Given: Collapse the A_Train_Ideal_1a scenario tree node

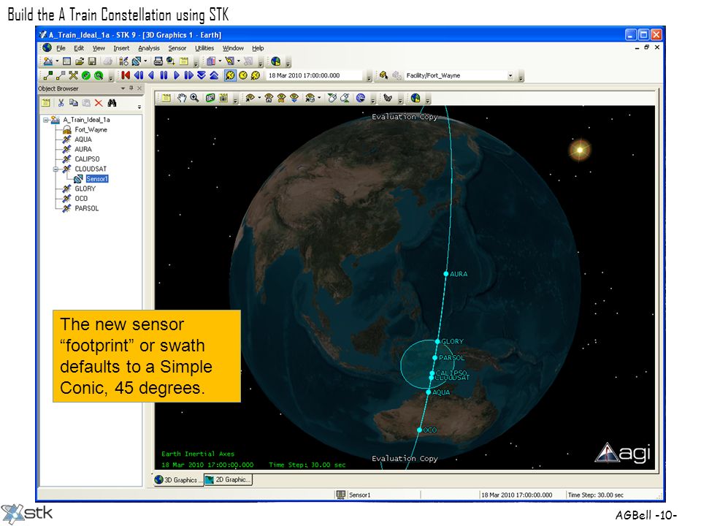Looking at the screenshot, I should [45, 120].
